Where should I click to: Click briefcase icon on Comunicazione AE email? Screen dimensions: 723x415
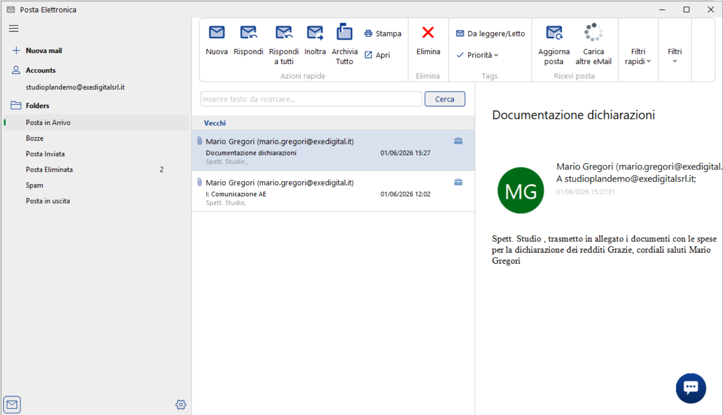click(x=458, y=182)
